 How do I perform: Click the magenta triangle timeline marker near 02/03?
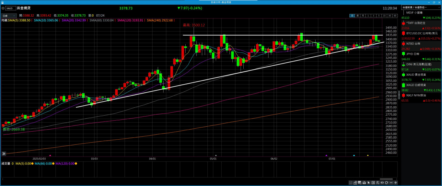[x=50, y=155]
